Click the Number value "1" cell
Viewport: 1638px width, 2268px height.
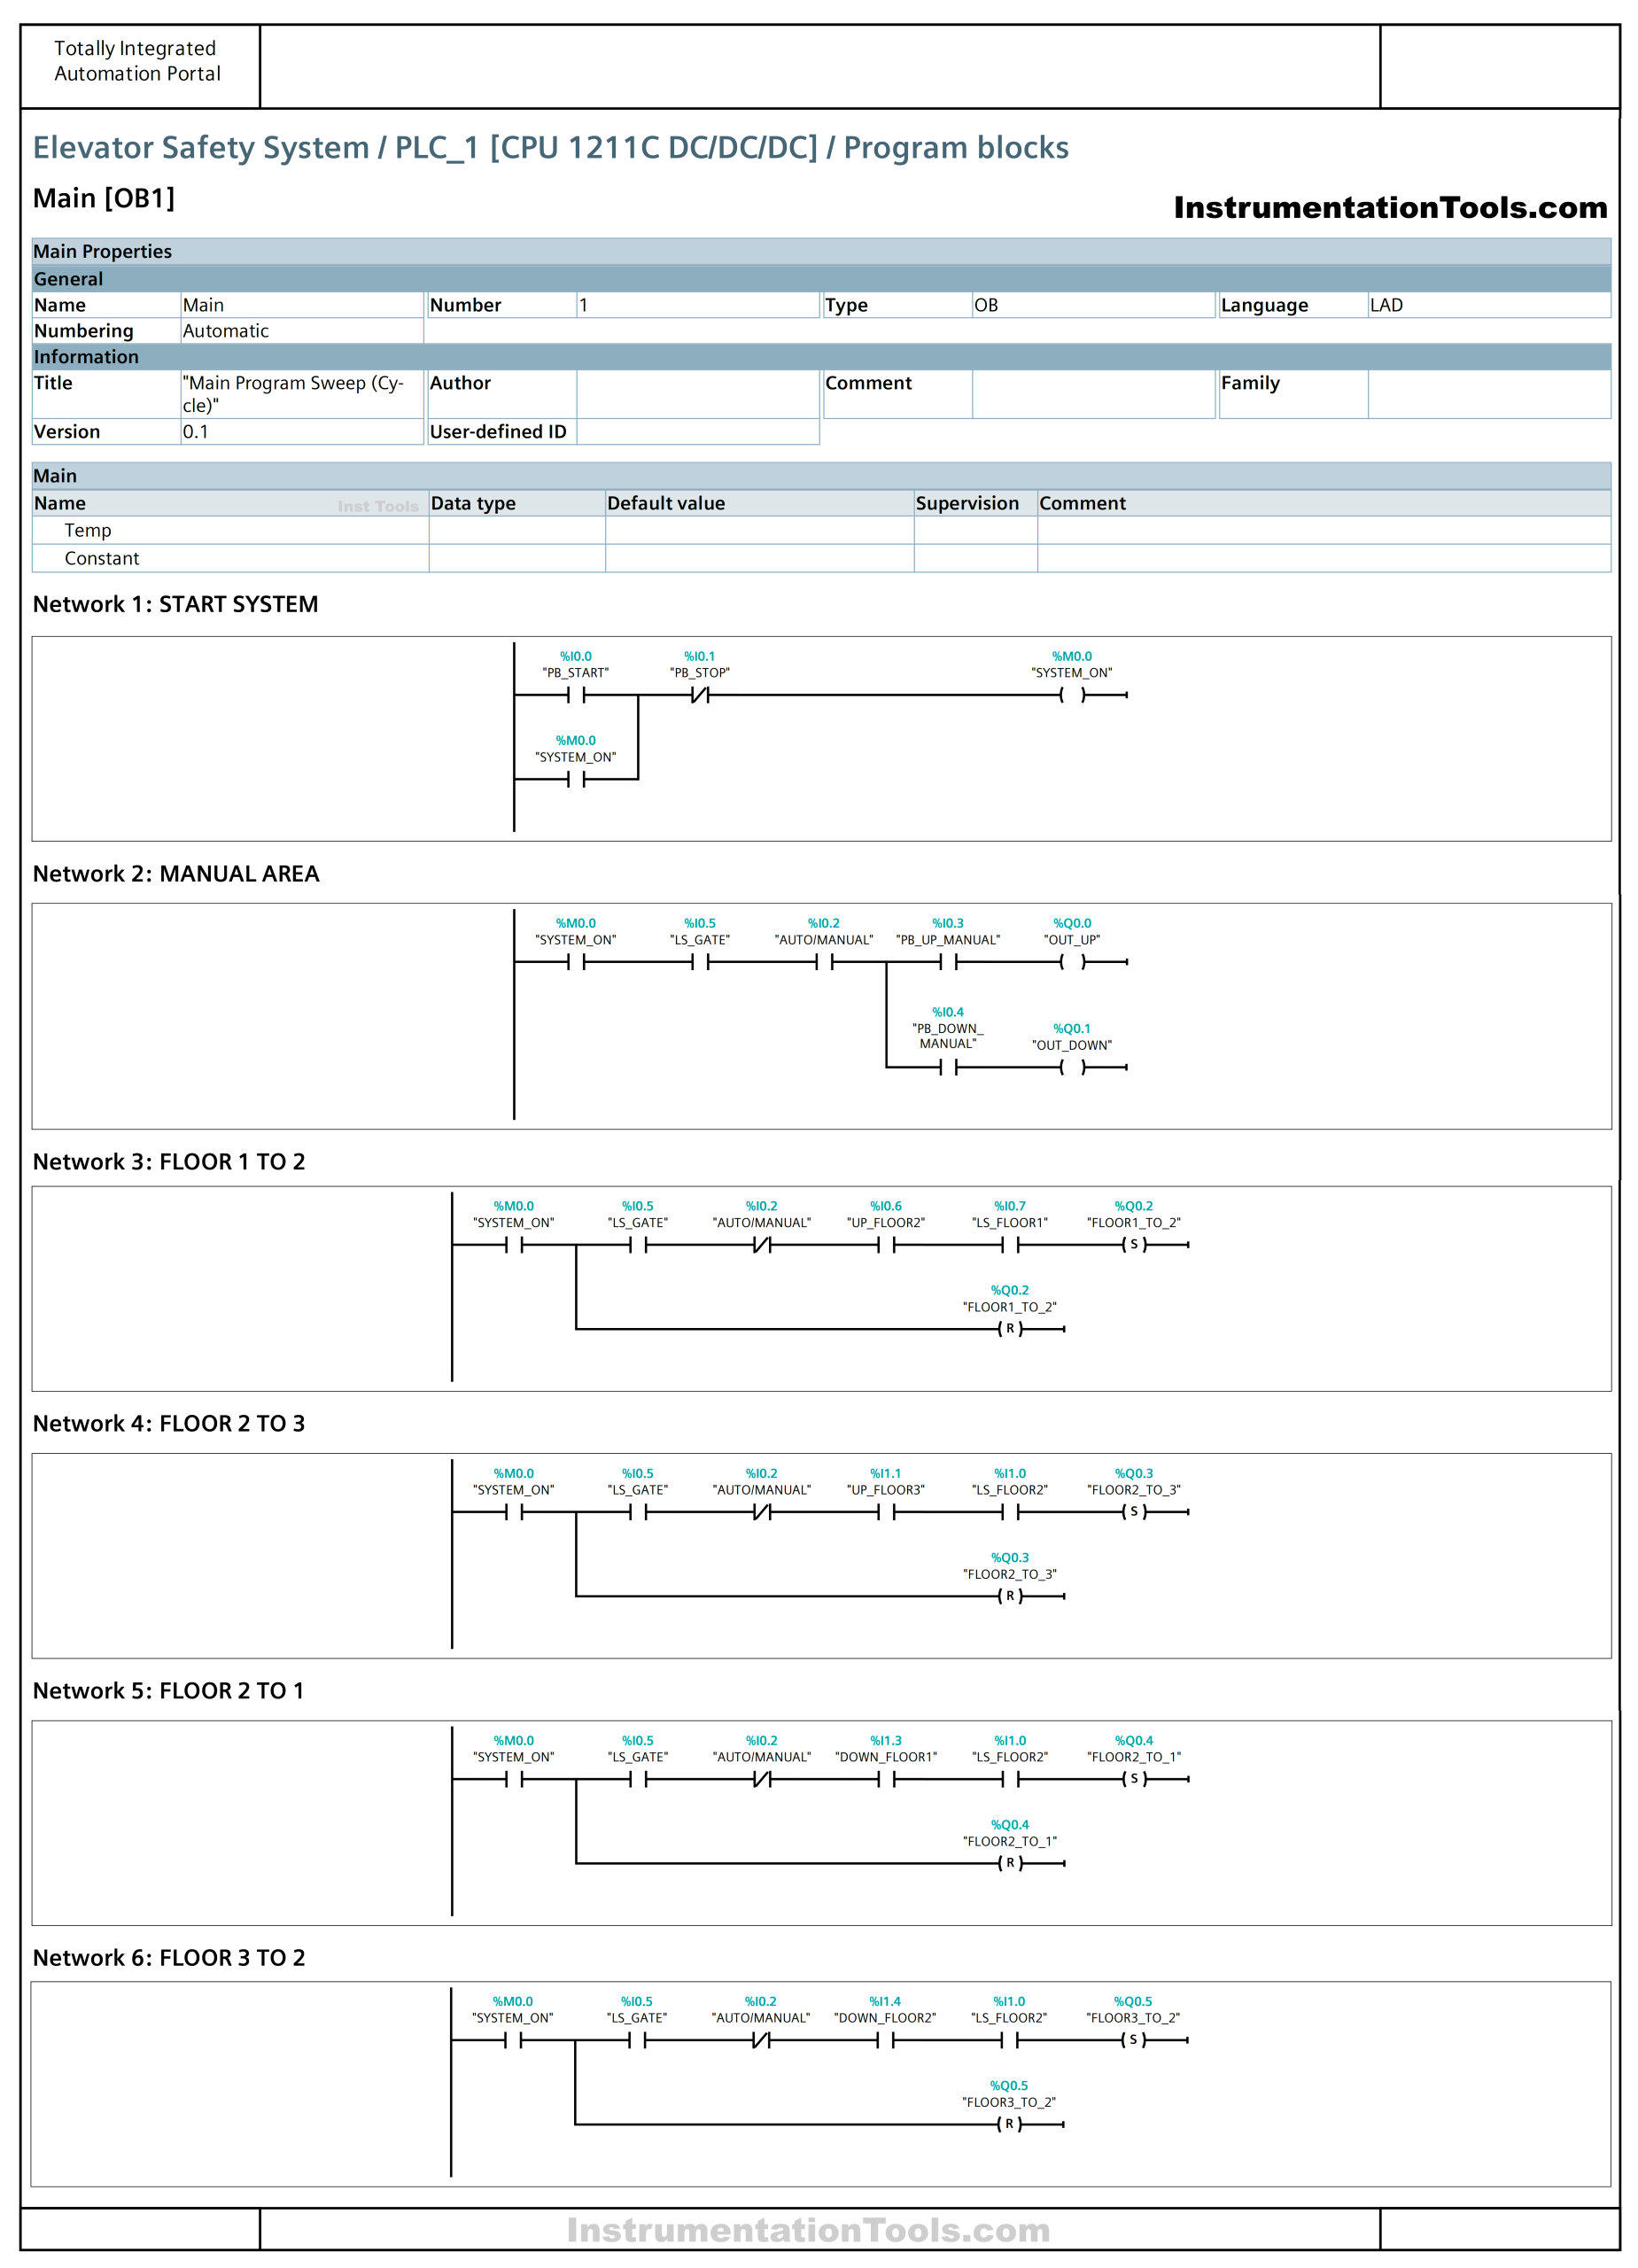[697, 305]
